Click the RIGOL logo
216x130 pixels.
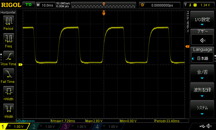click(11, 5)
